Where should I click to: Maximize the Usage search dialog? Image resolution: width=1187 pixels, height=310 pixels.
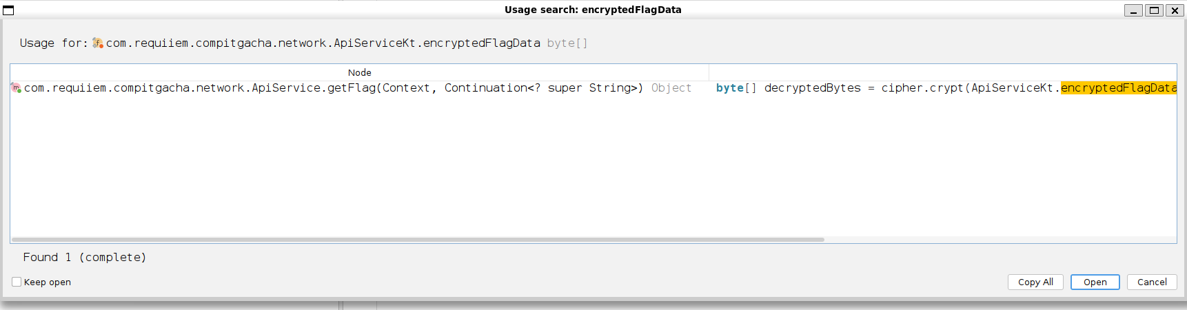pyautogui.click(x=1154, y=10)
